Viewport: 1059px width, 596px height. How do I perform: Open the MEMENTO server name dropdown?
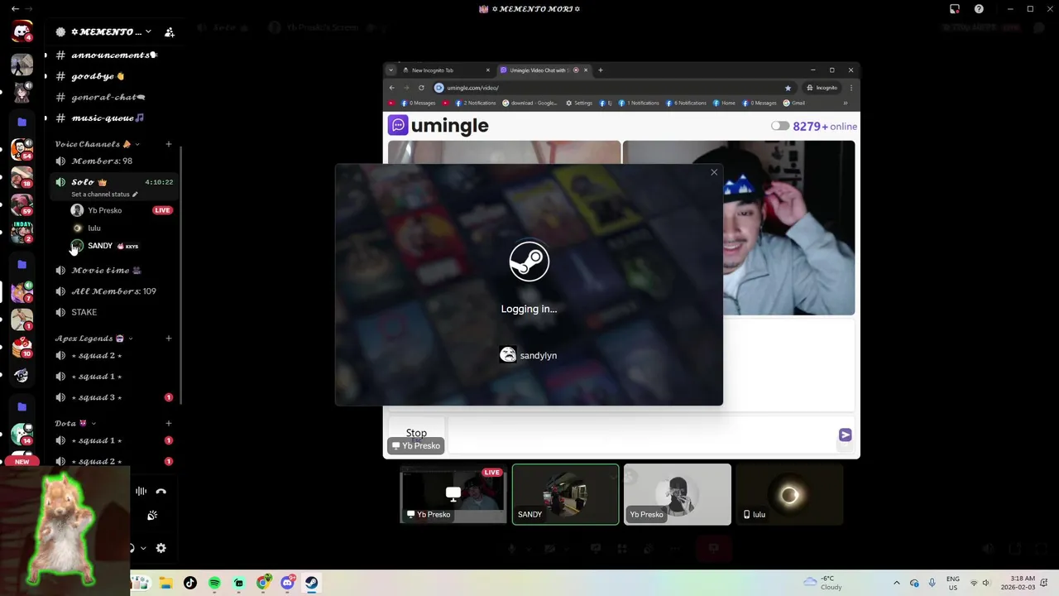(148, 32)
